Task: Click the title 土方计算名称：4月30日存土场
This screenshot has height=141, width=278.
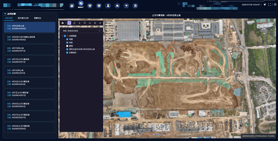Action: tap(166, 15)
